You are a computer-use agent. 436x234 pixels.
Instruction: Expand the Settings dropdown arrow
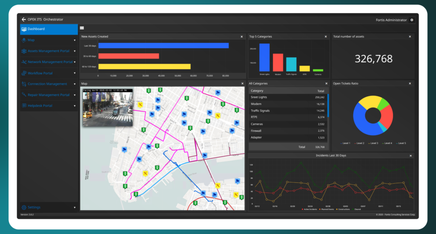(x=75, y=208)
